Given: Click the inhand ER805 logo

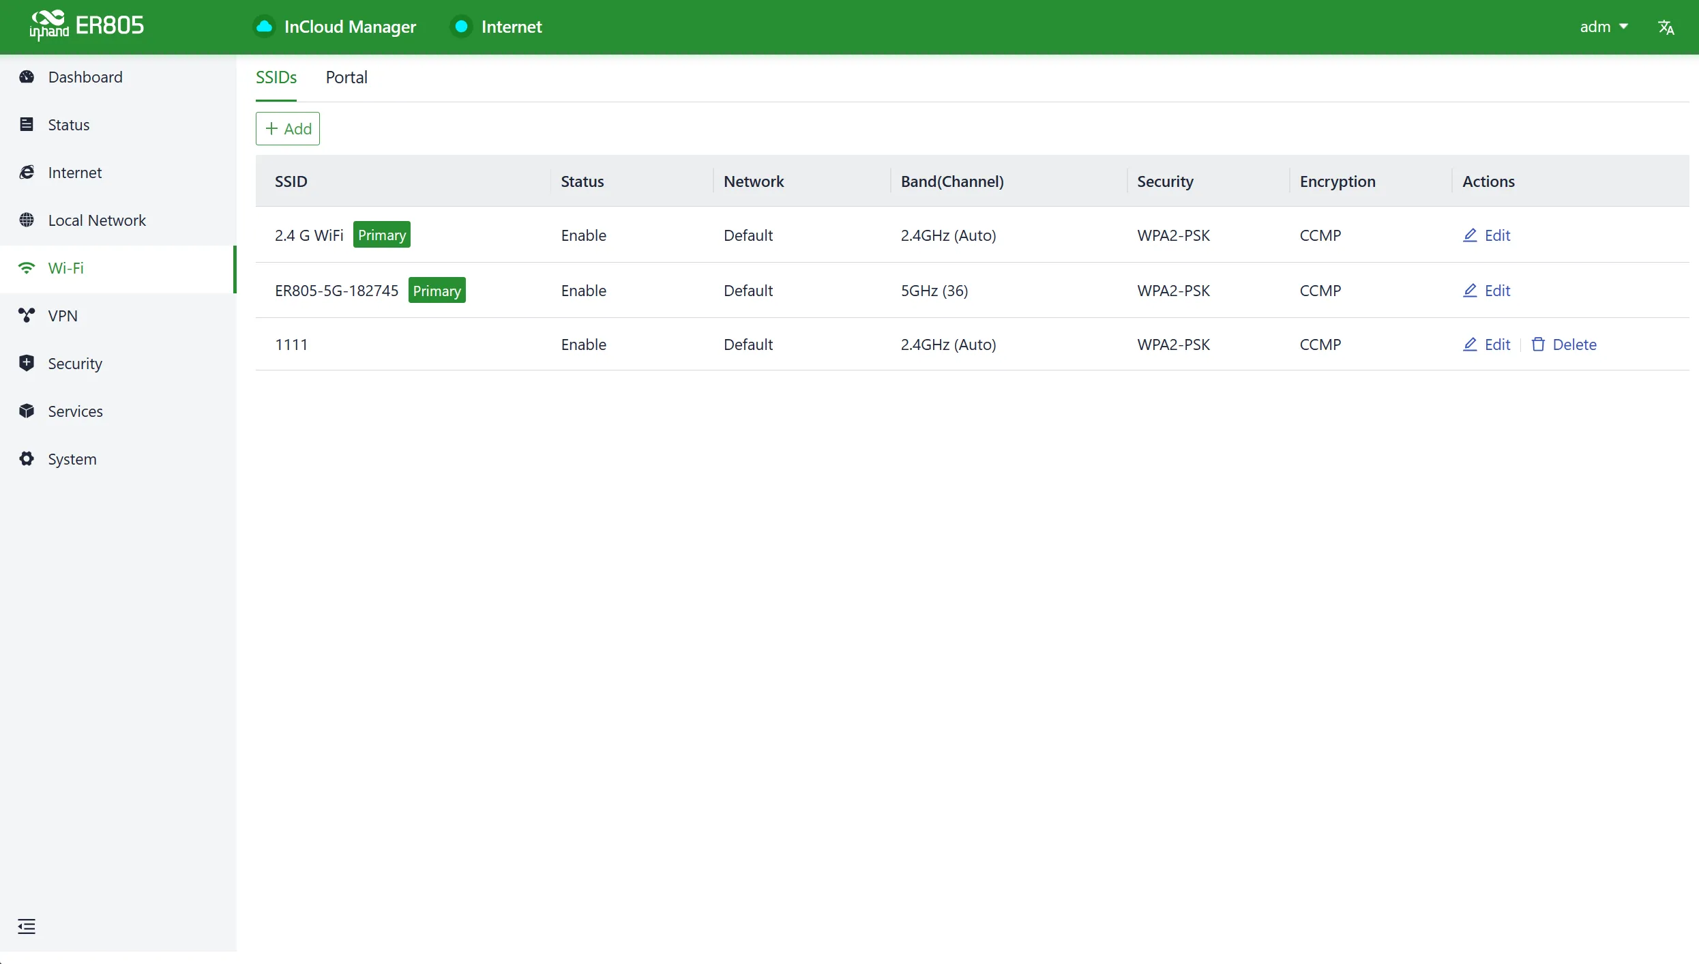Looking at the screenshot, I should (x=87, y=26).
